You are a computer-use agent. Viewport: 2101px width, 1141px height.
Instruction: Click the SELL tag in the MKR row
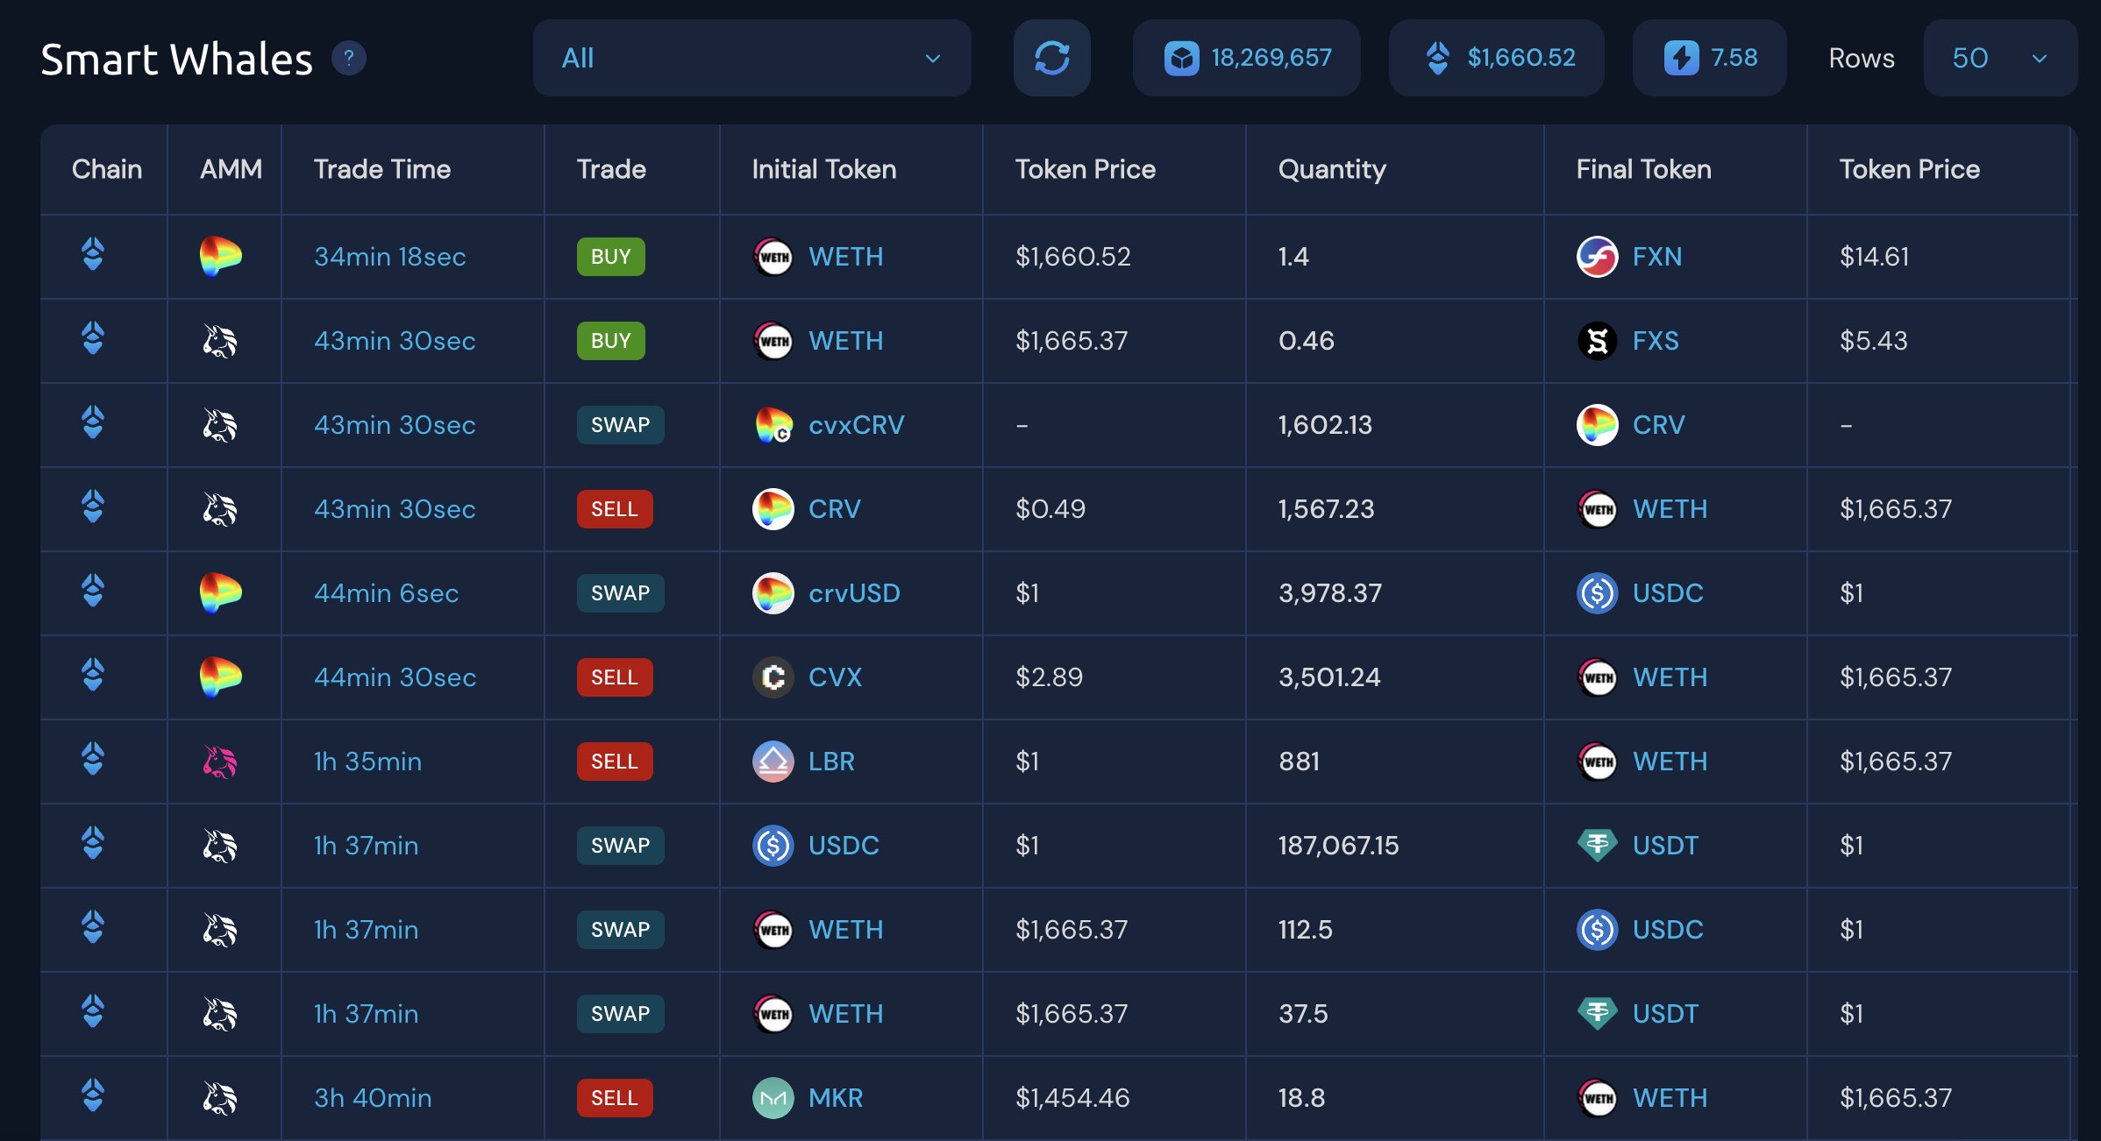(x=615, y=1098)
